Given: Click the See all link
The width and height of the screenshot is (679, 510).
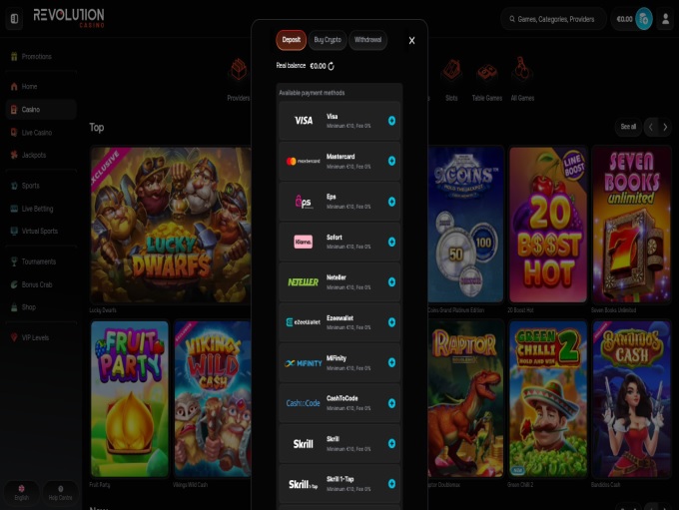Looking at the screenshot, I should (627, 127).
